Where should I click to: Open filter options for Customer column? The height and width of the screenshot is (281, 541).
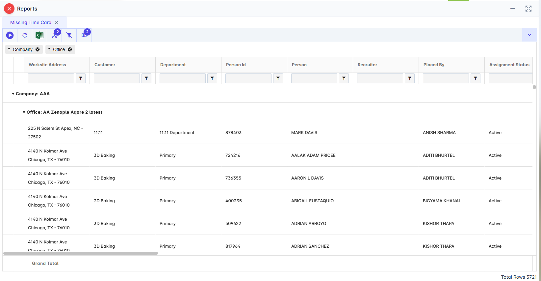click(x=146, y=78)
